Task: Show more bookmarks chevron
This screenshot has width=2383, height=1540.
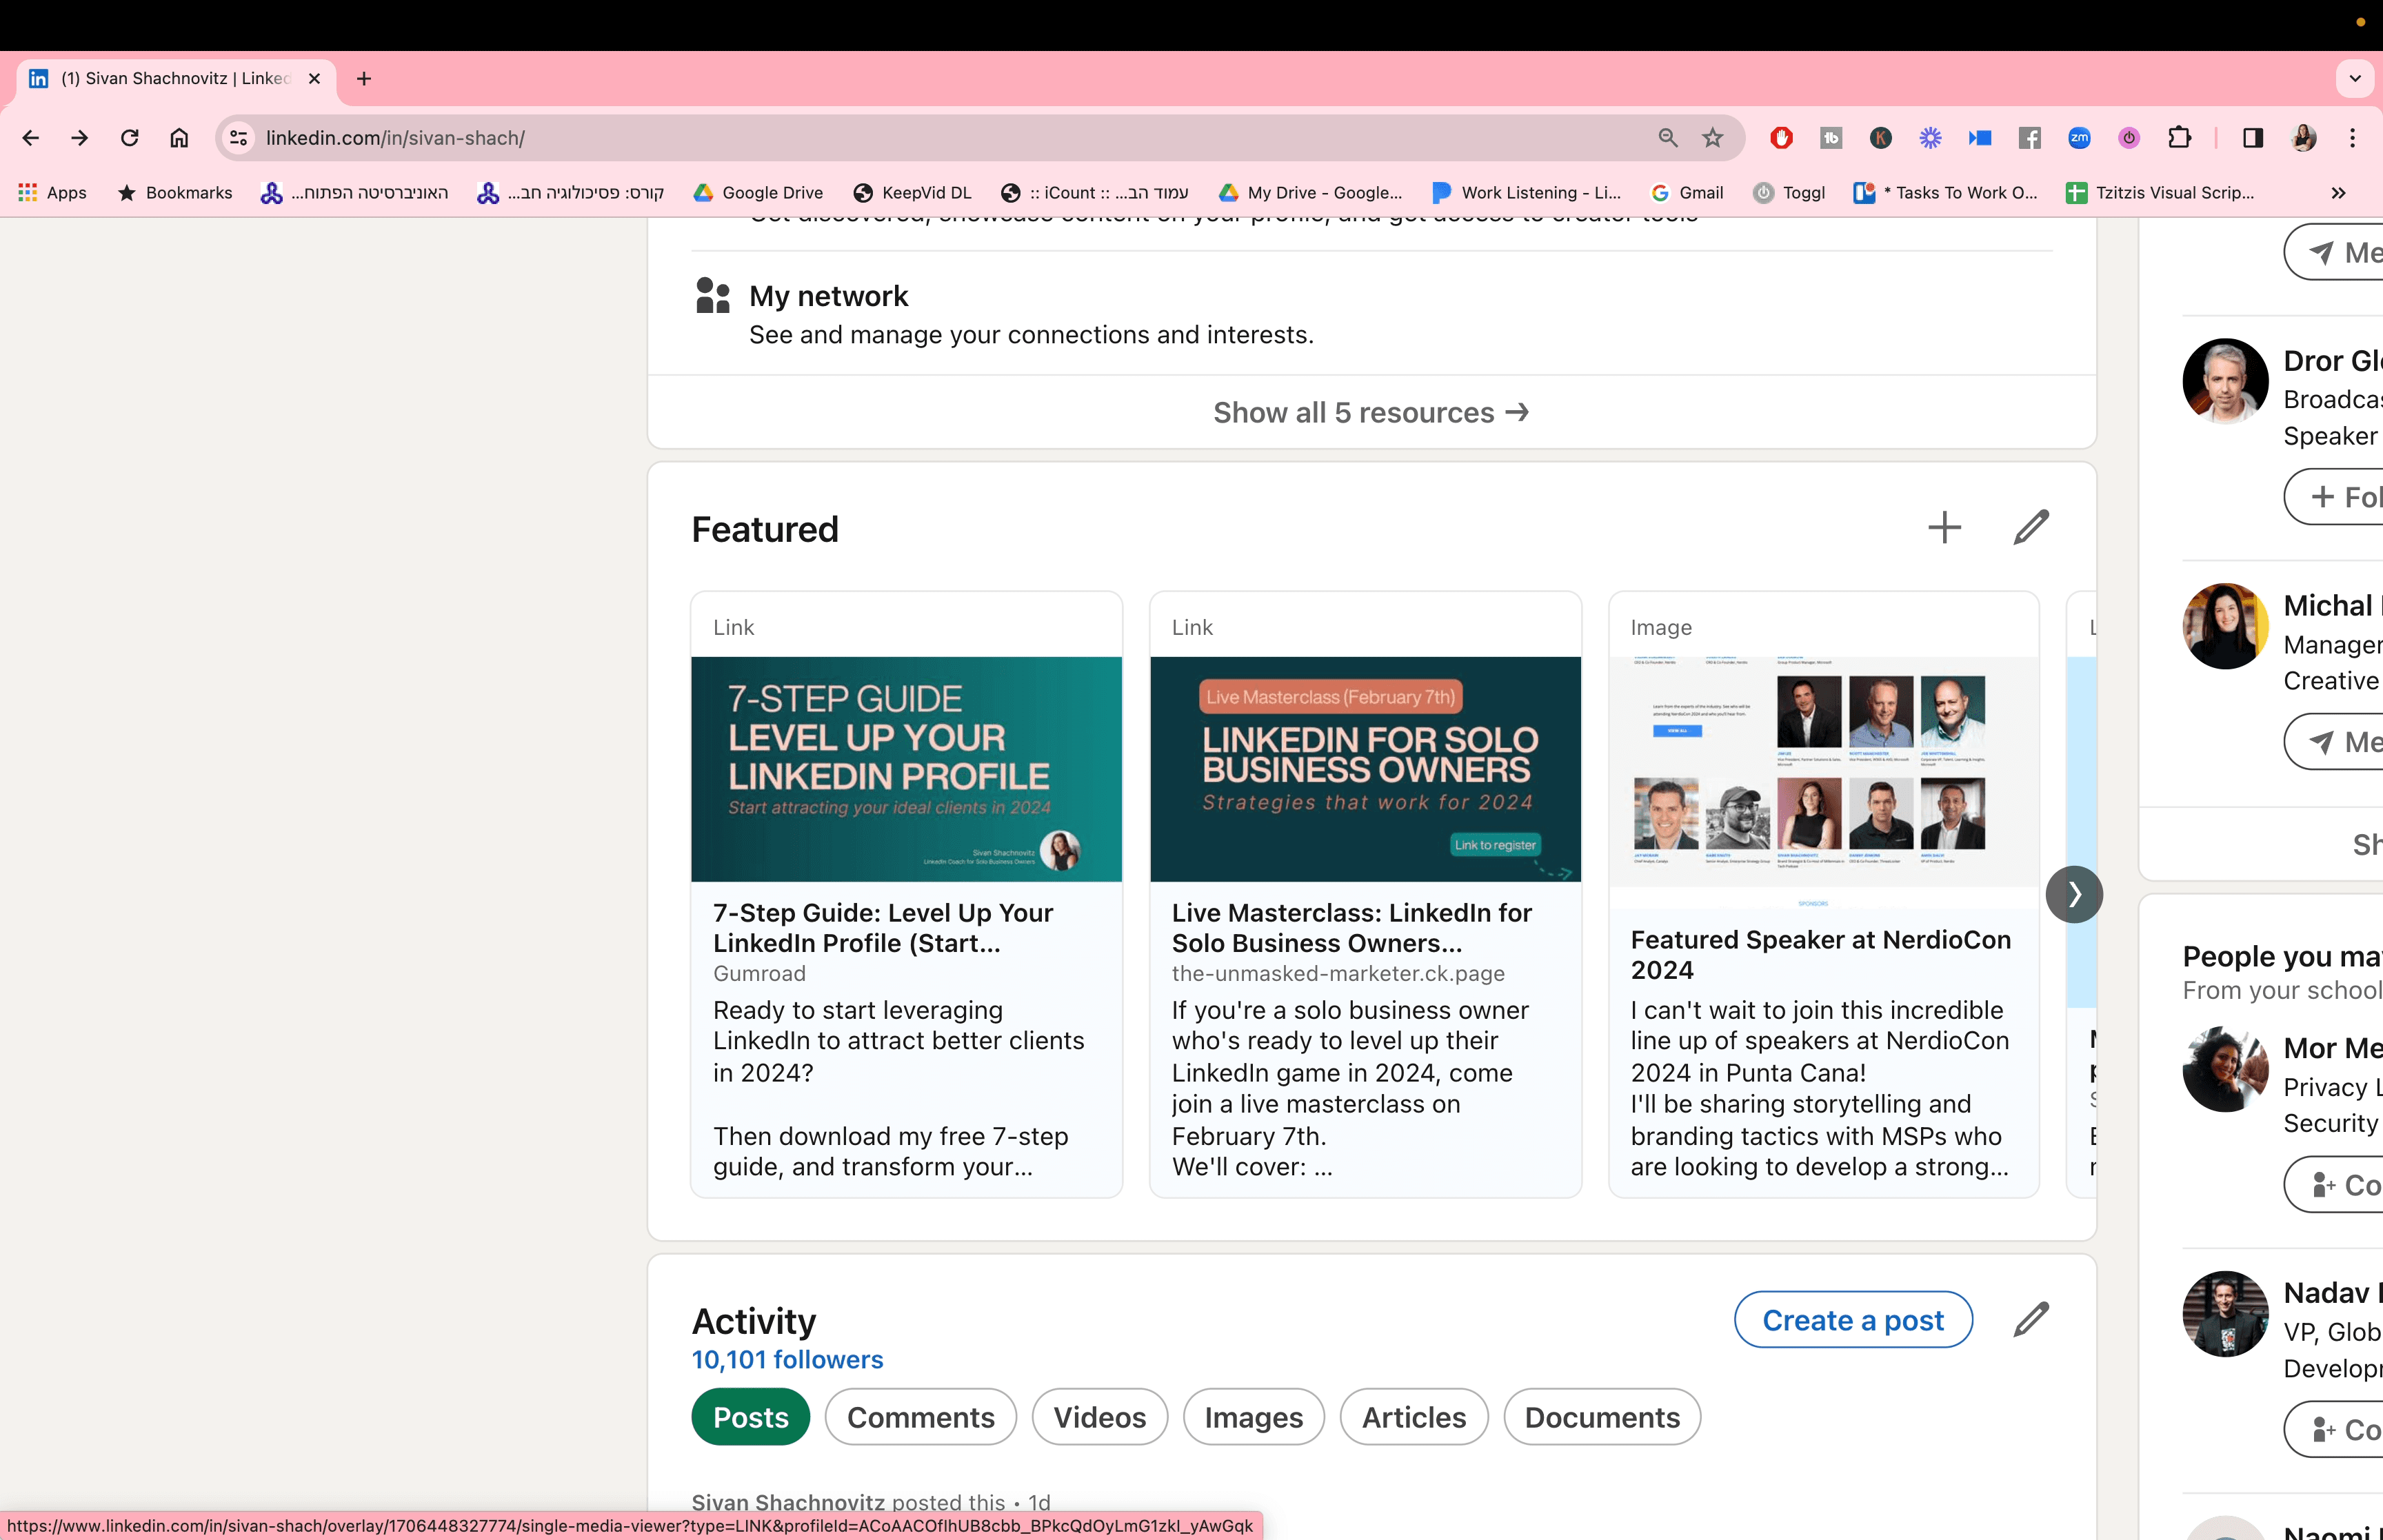Action: (2338, 193)
